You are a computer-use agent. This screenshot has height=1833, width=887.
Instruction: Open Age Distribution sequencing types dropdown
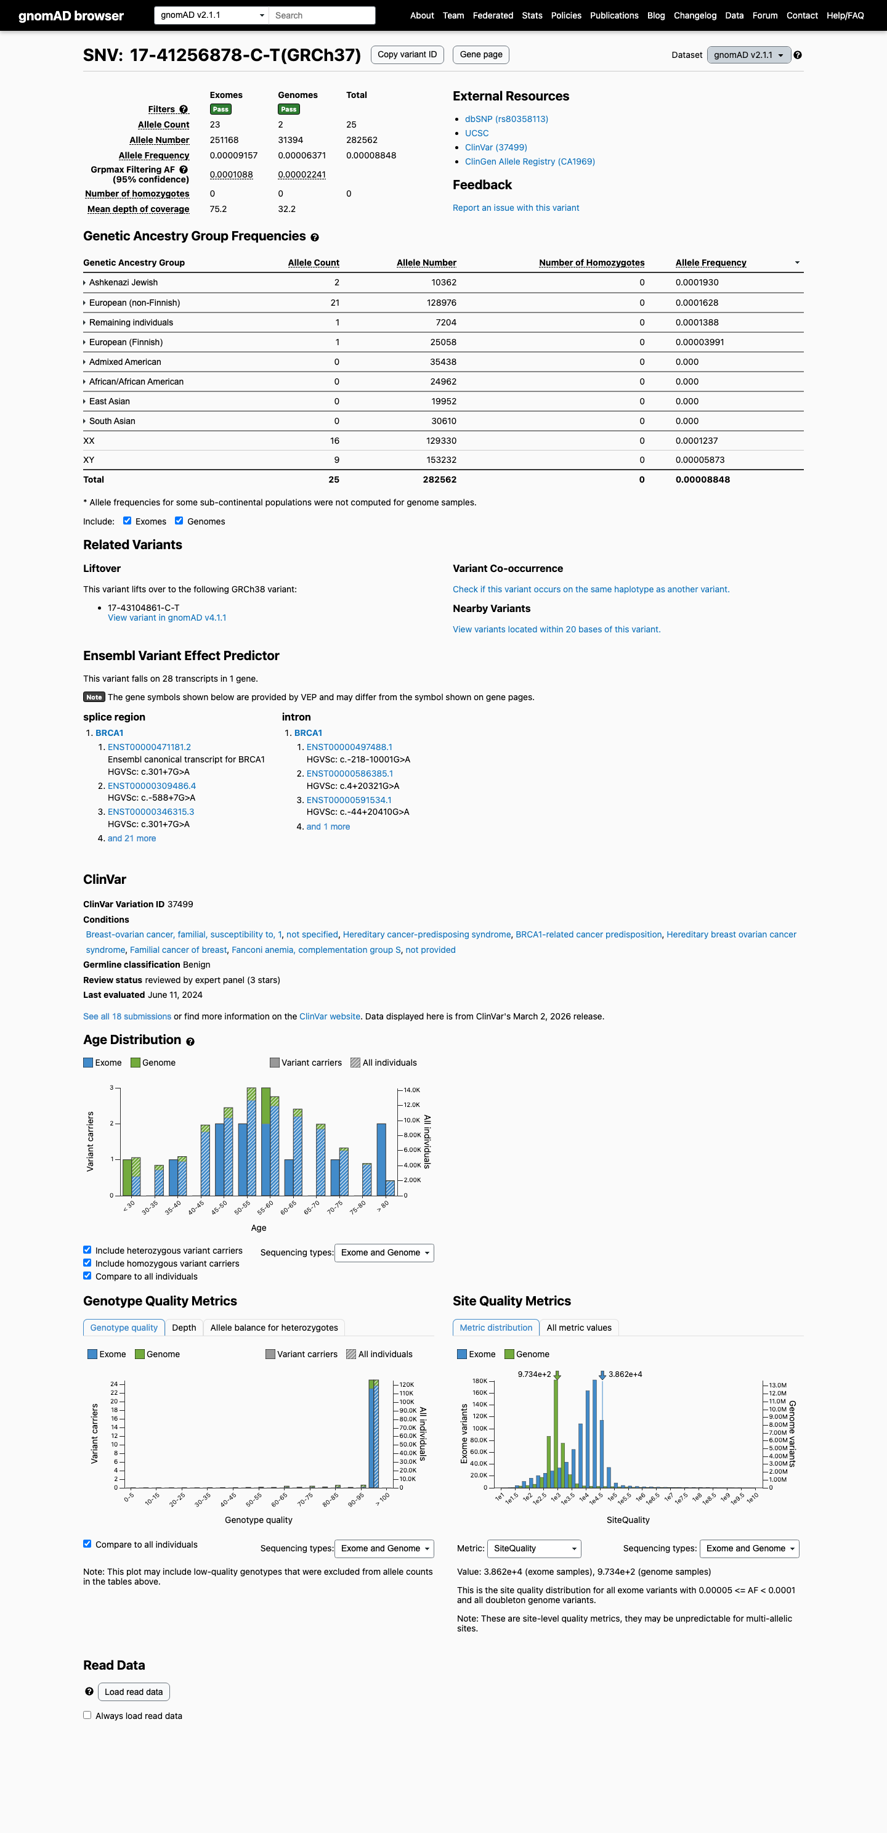coord(384,1252)
